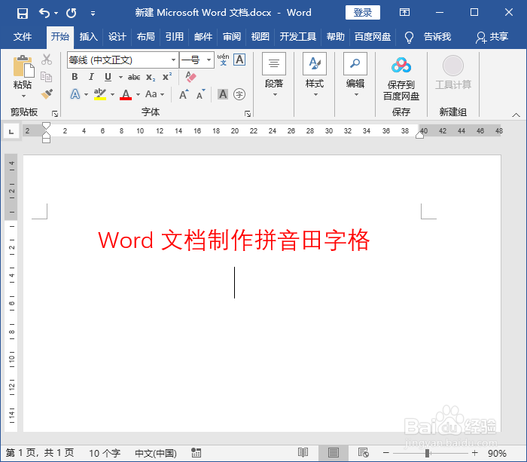
Task: Open the 编辑 editing menu
Action: (x=355, y=75)
